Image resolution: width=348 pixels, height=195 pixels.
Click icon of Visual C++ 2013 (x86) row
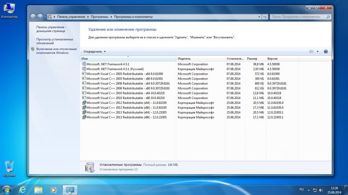click(84, 117)
